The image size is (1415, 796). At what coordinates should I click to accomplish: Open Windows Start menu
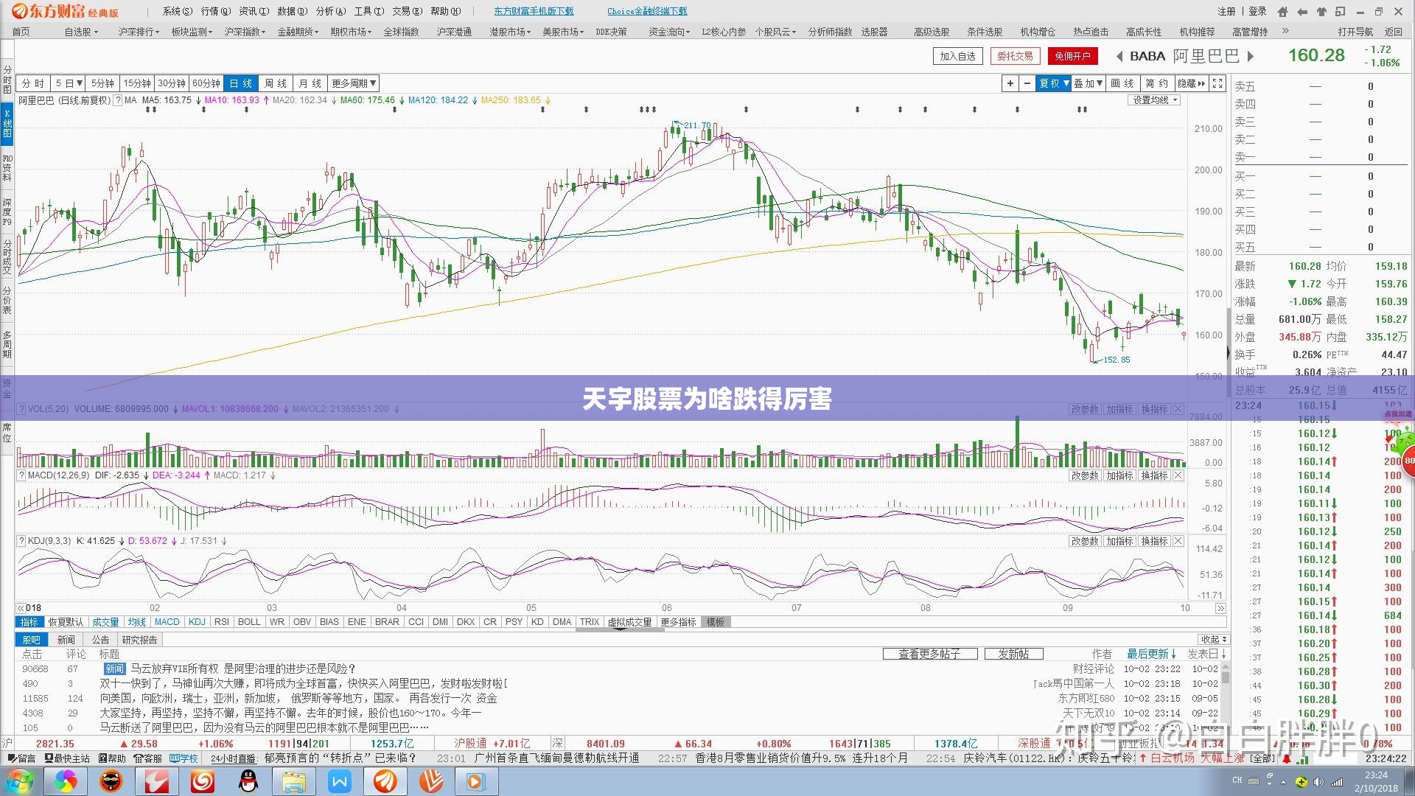18,781
